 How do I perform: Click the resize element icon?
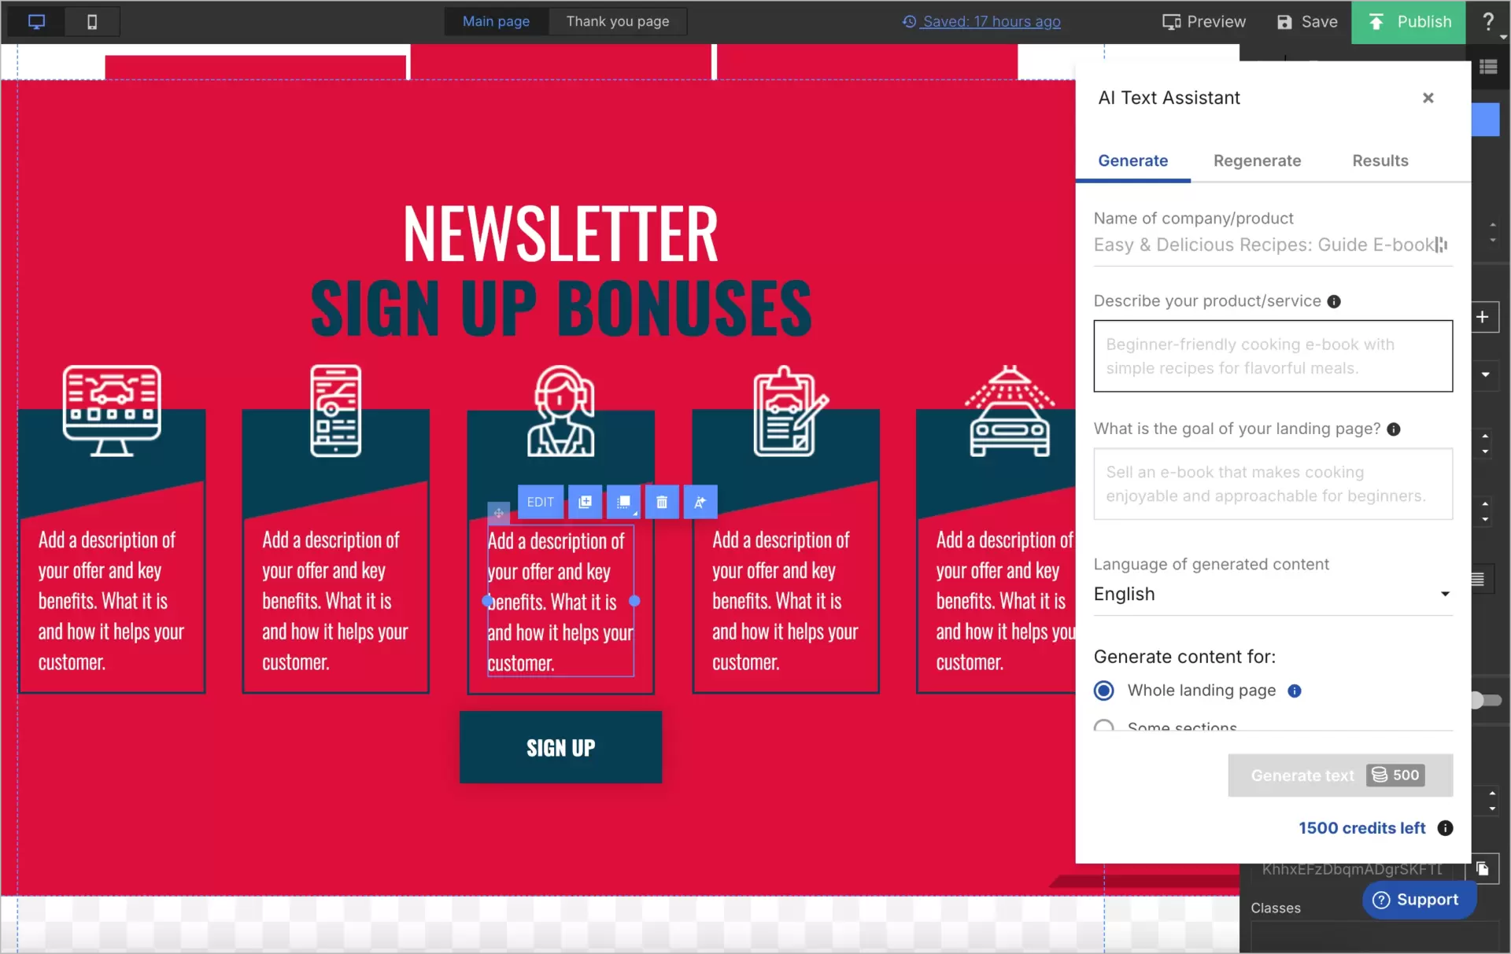point(623,503)
